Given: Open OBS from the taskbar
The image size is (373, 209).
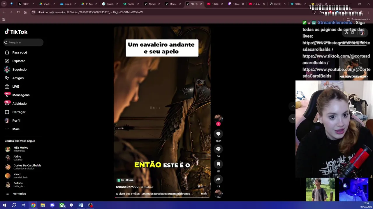Looking at the screenshot, I should [91, 205].
